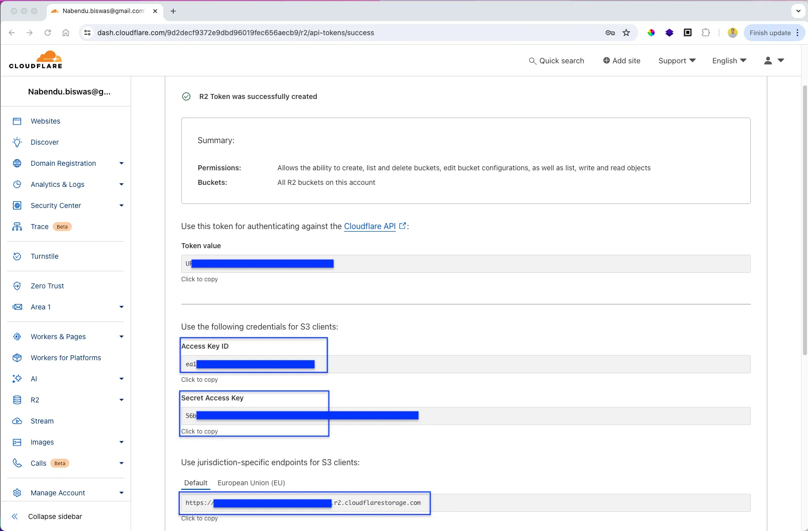This screenshot has height=531, width=808.
Task: Open the Cloudflare API link
Action: [370, 226]
